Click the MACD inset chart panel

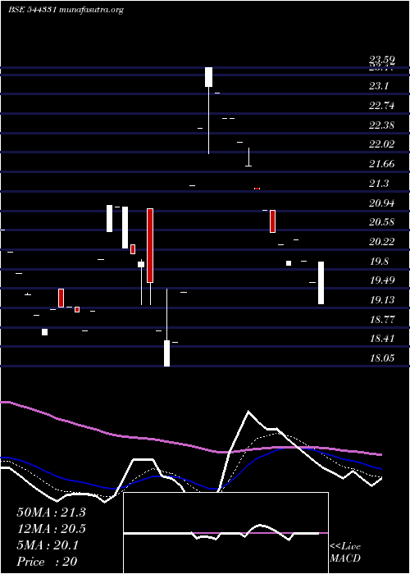[225, 533]
